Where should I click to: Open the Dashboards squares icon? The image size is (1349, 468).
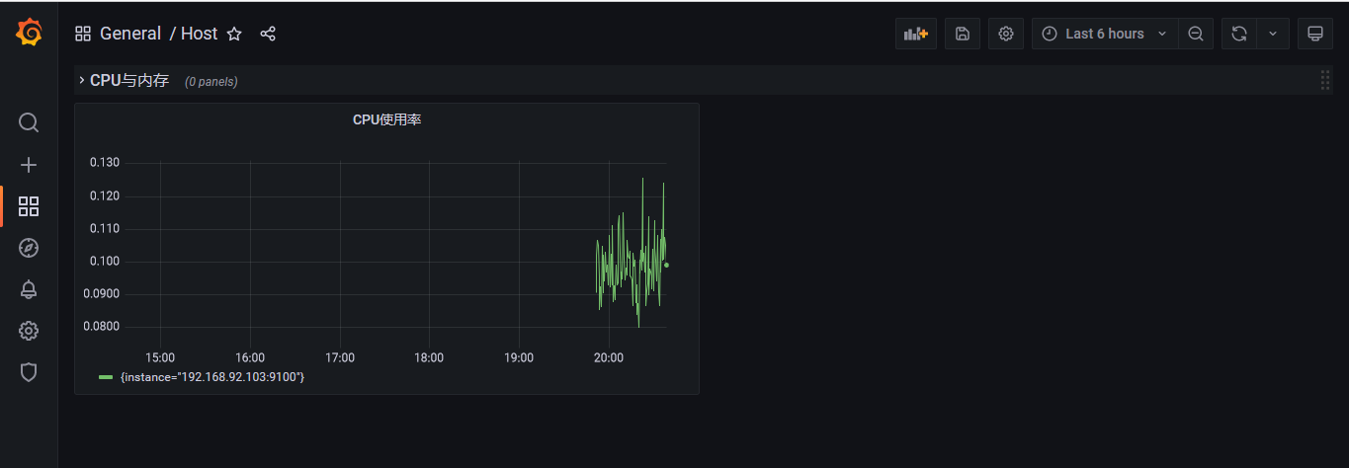pyautogui.click(x=29, y=206)
